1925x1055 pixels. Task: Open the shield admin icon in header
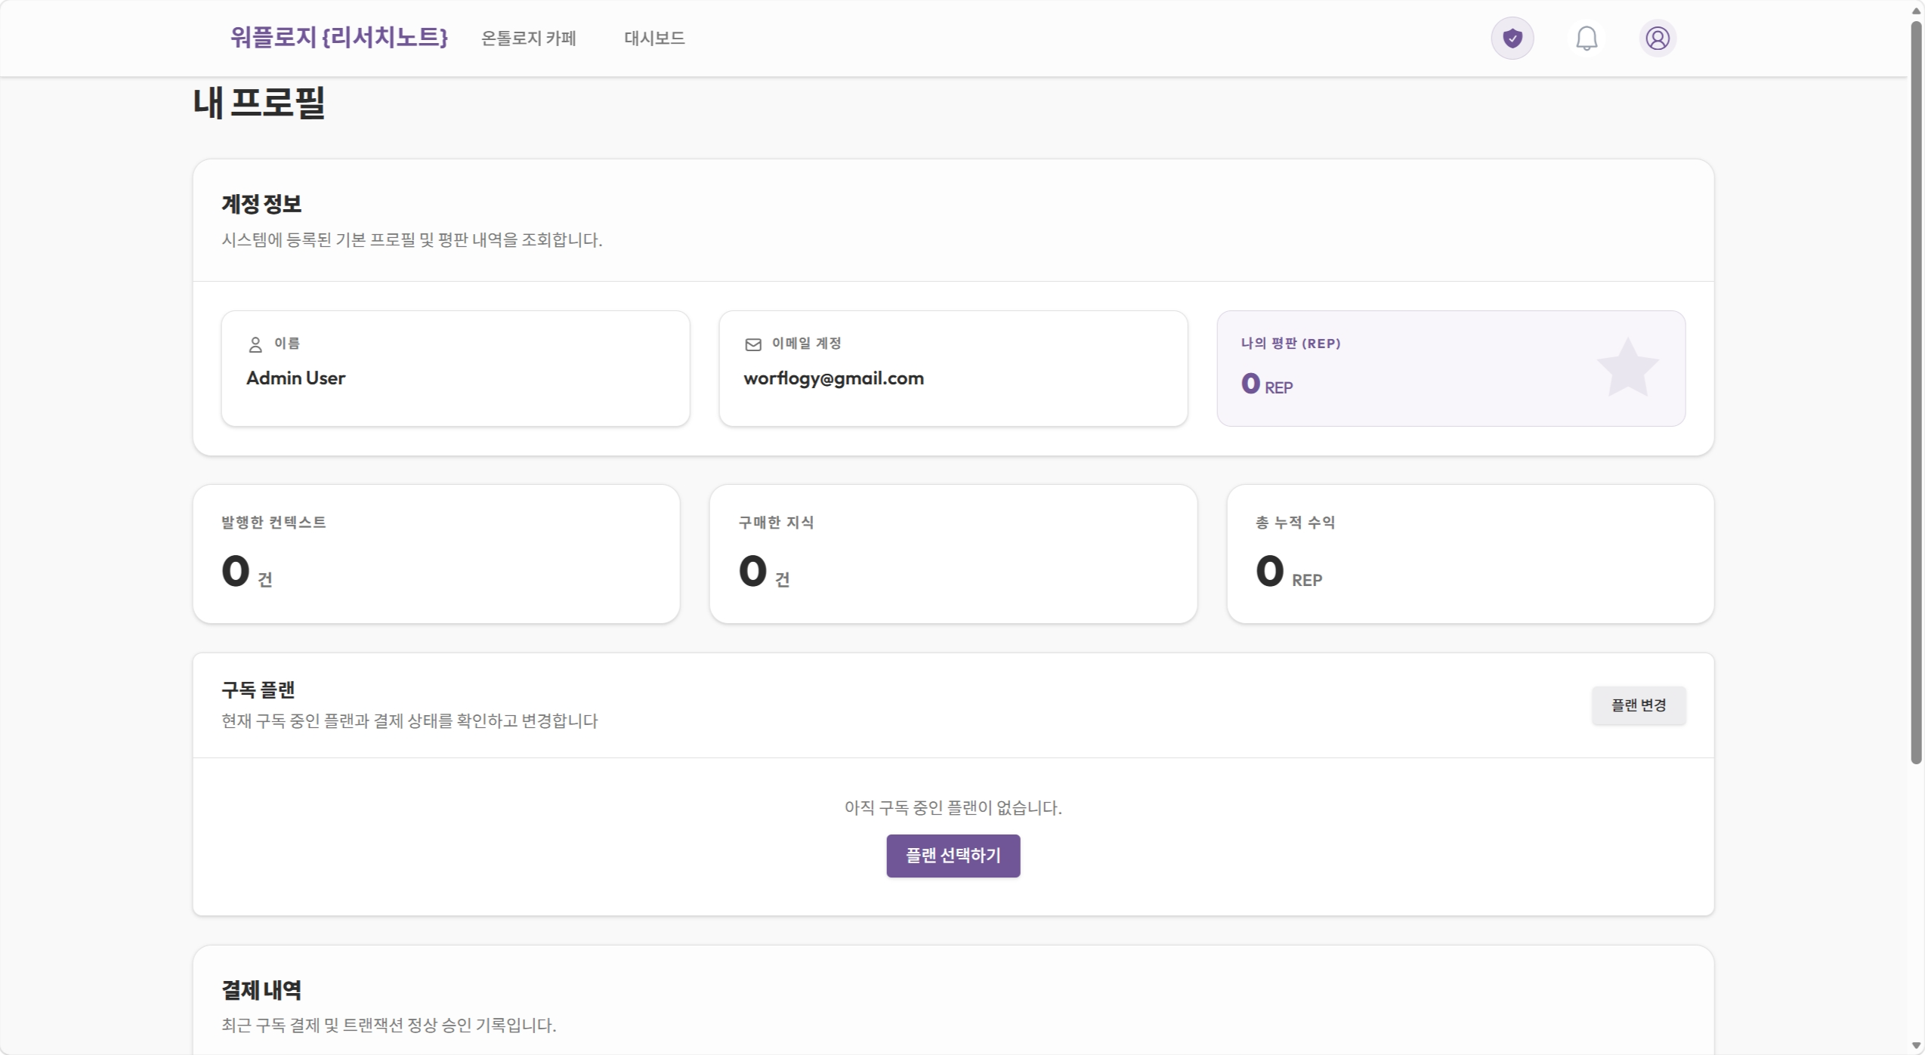[1512, 38]
